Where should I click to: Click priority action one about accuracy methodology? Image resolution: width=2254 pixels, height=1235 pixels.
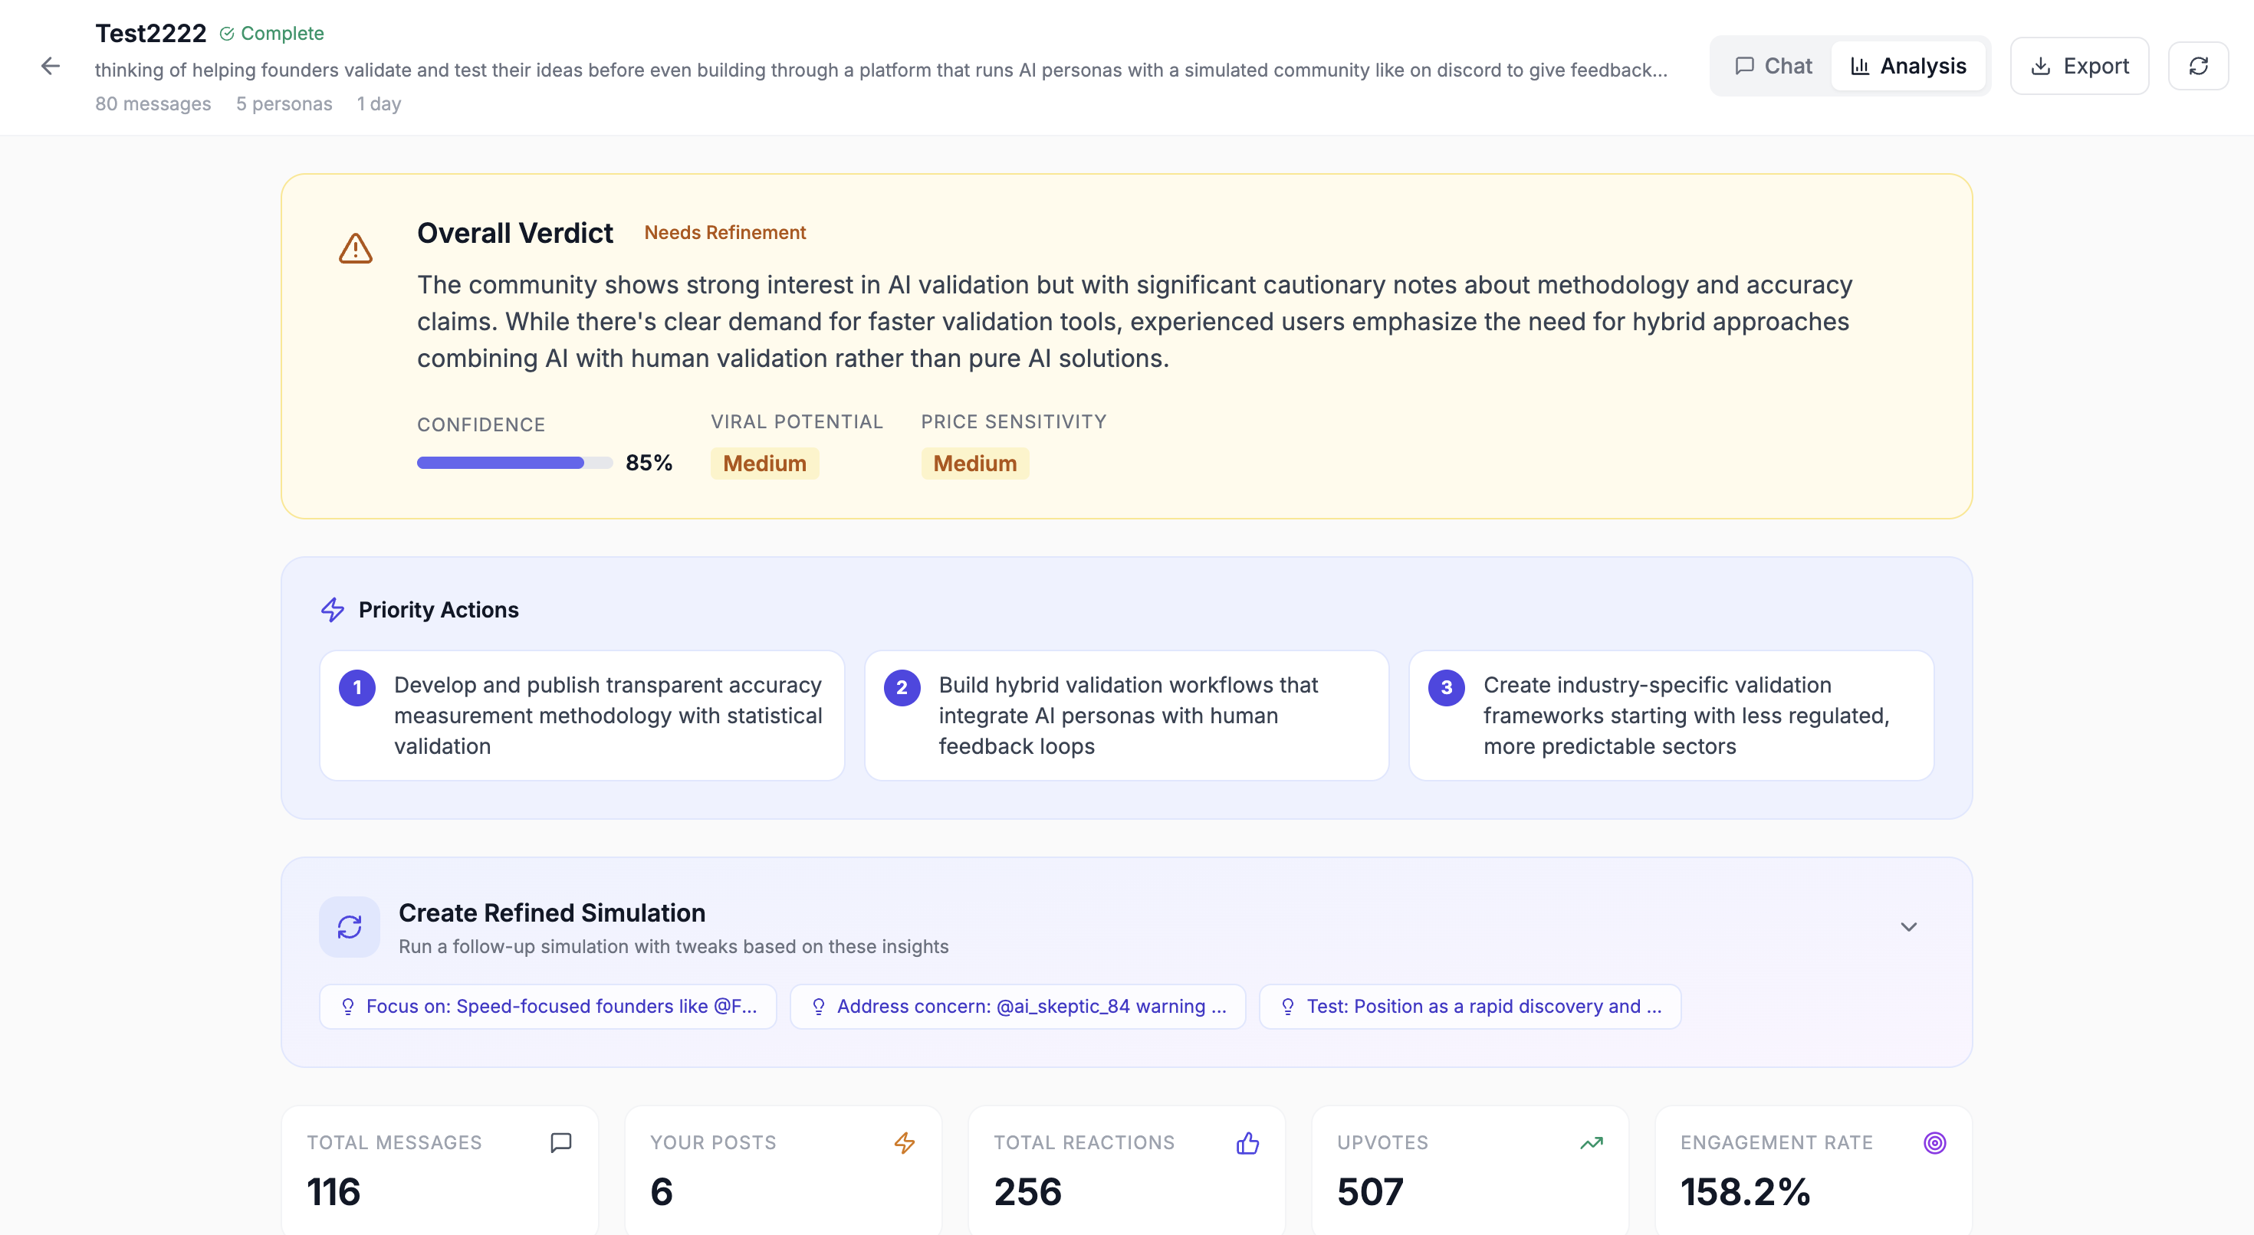[582, 716]
